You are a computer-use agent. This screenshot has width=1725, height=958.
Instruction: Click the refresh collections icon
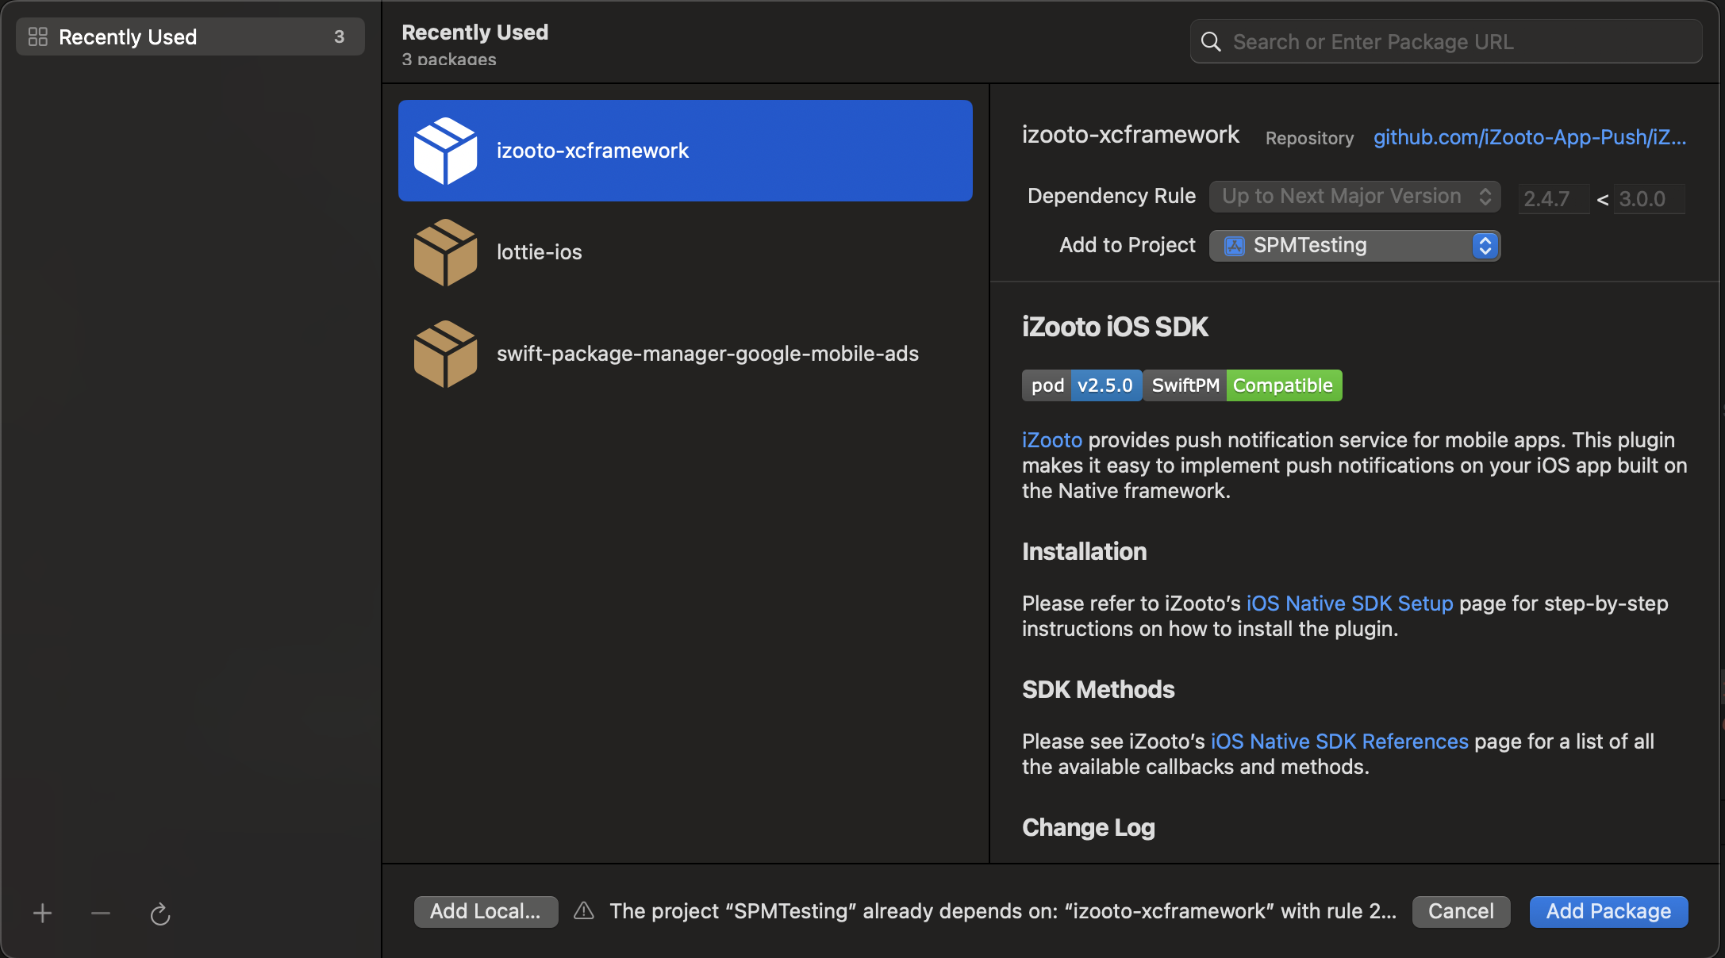pyautogui.click(x=160, y=914)
